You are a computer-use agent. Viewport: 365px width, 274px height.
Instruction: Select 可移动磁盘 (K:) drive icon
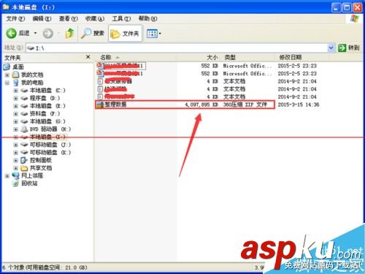pos(24,153)
